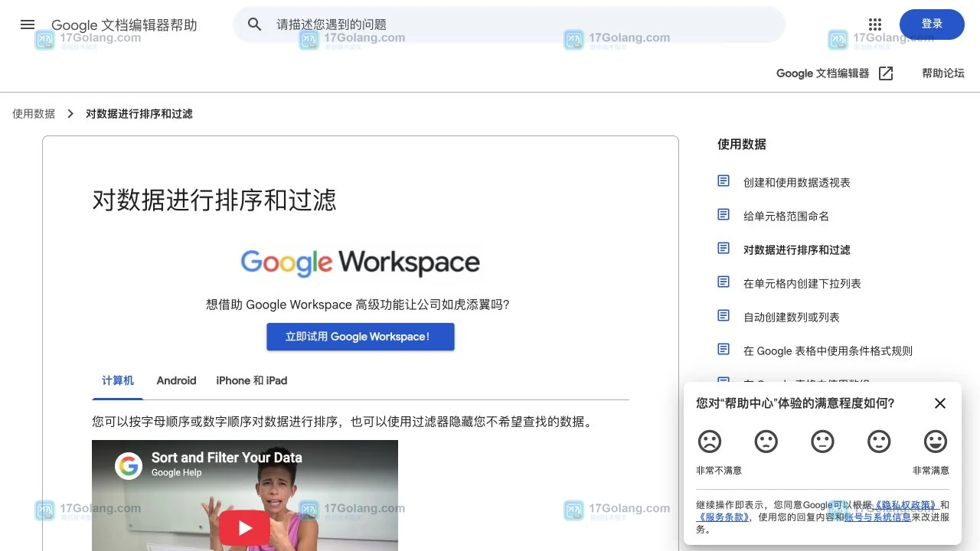
Task: Select the slightly satisfied face
Action: point(879,442)
